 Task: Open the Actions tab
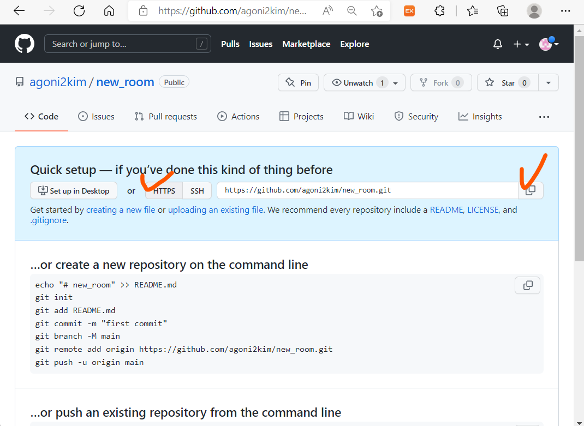[239, 117]
